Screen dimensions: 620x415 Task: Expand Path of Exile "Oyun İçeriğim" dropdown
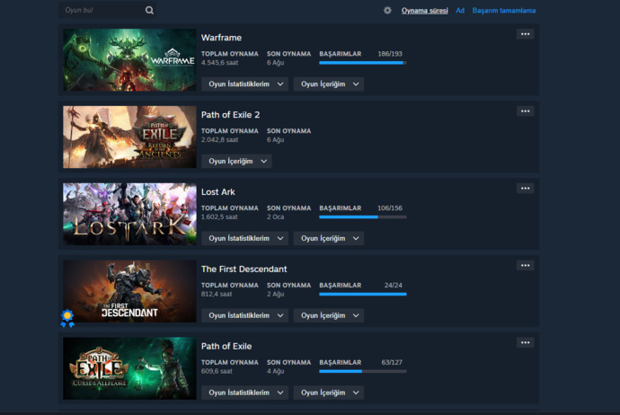coord(329,393)
